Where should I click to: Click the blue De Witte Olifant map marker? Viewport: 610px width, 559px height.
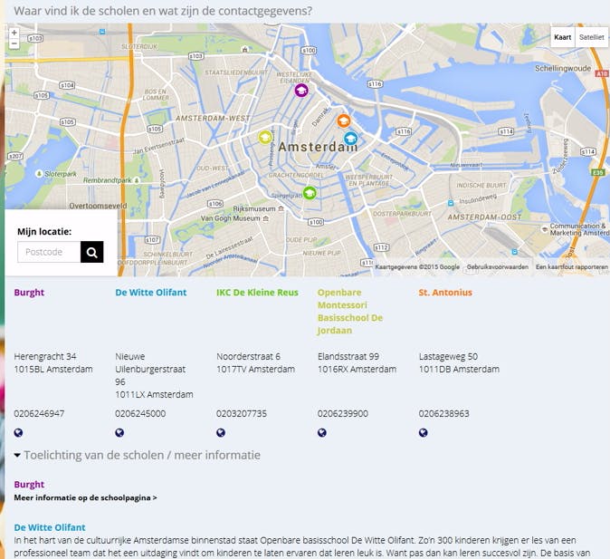coord(350,138)
